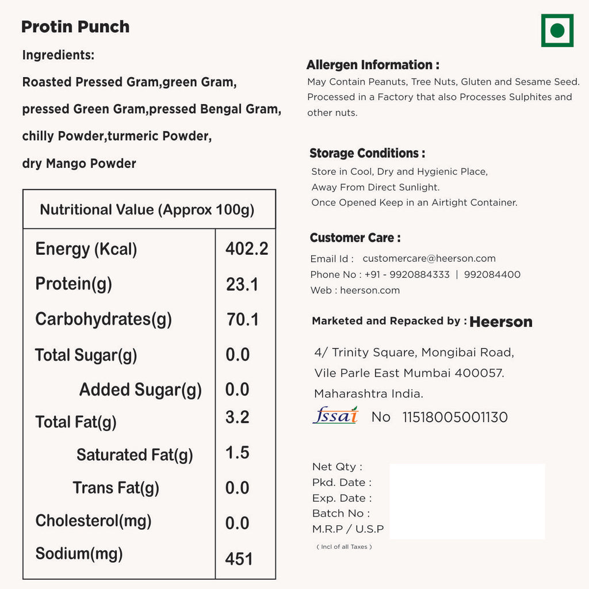
Task: Click the Energy value 402.2
Action: [247, 249]
